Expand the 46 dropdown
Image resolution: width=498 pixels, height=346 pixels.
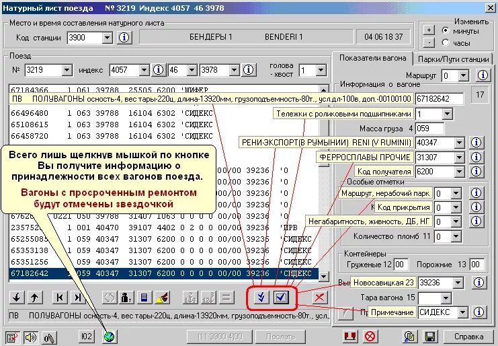(x=192, y=70)
